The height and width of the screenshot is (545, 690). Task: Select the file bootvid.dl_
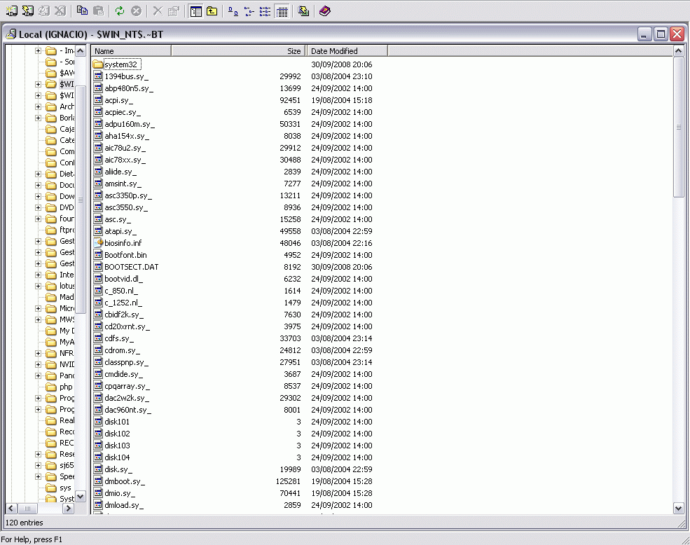click(x=123, y=279)
